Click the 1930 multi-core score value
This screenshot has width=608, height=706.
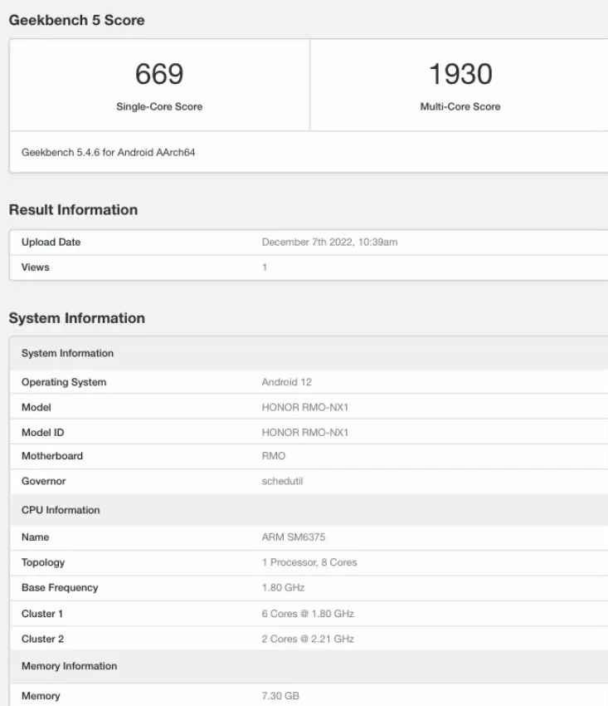[460, 74]
